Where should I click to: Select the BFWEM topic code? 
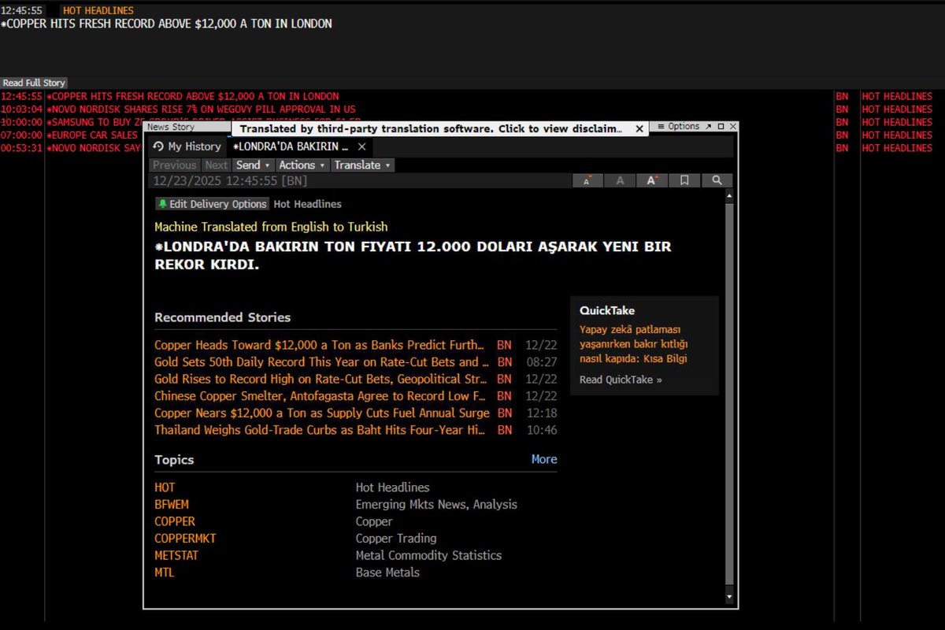pos(172,505)
